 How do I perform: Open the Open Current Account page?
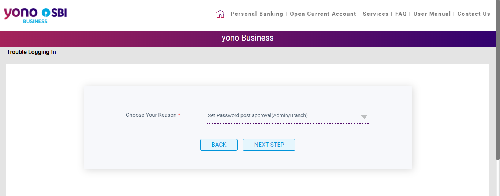(x=323, y=14)
